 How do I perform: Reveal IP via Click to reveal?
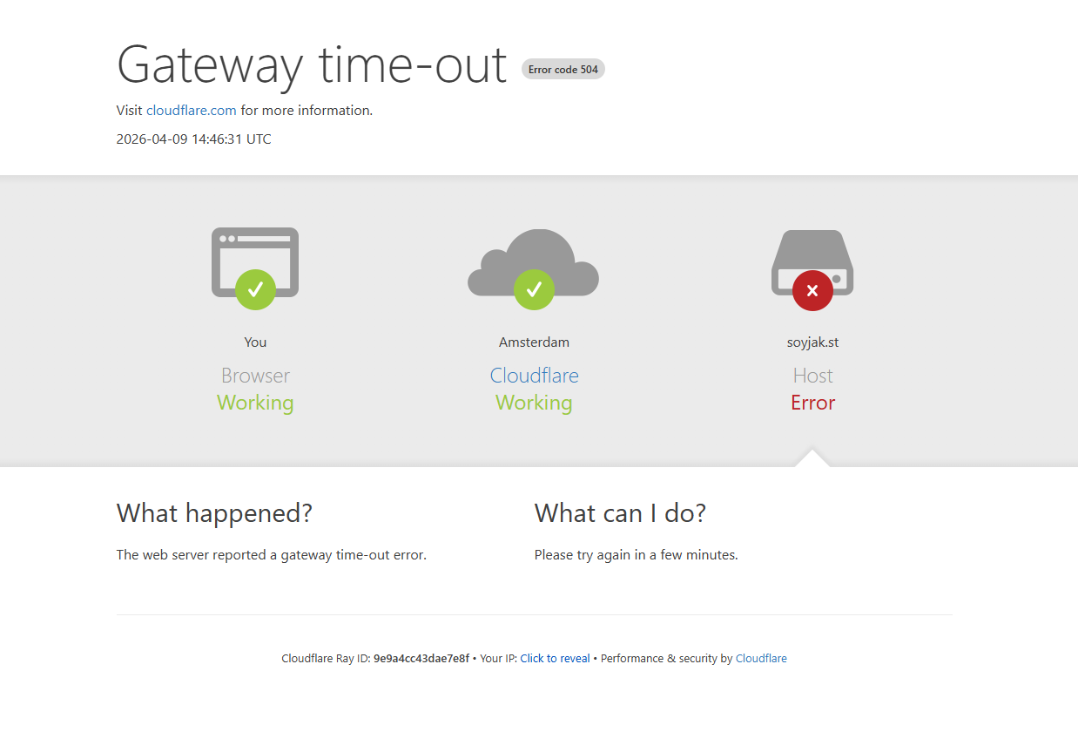tap(555, 659)
